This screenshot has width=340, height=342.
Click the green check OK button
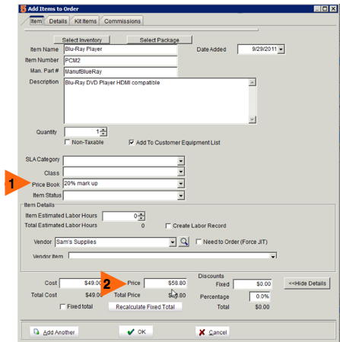pyautogui.click(x=136, y=331)
